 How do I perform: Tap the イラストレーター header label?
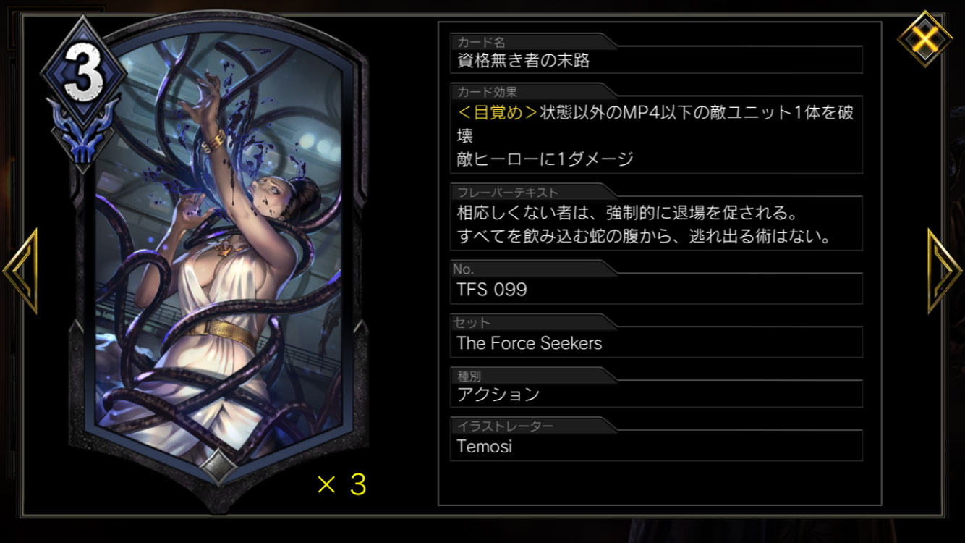[505, 426]
